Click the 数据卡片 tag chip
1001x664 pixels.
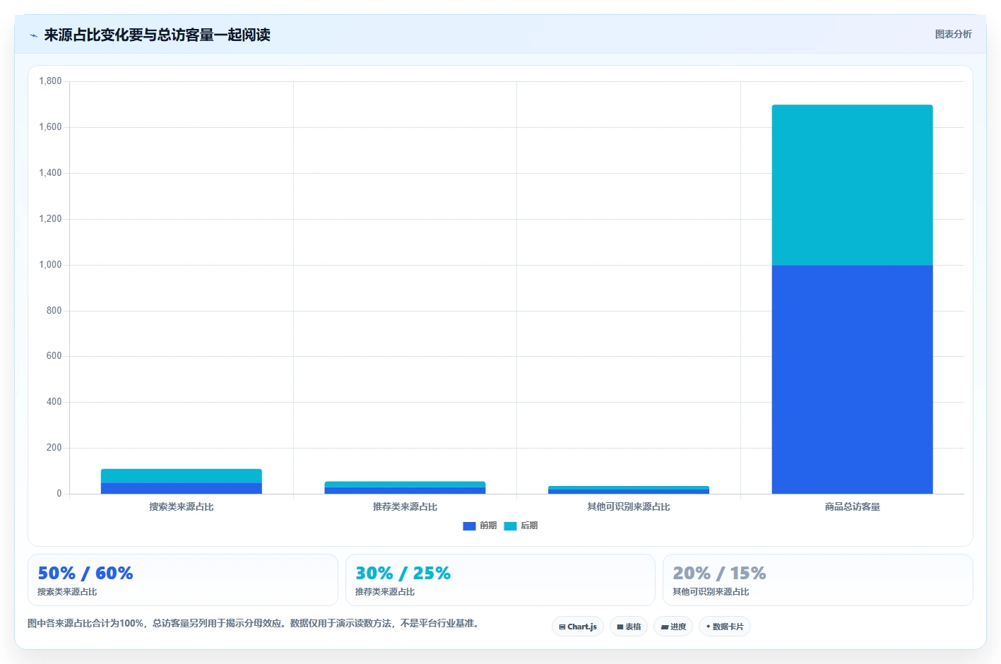click(725, 627)
